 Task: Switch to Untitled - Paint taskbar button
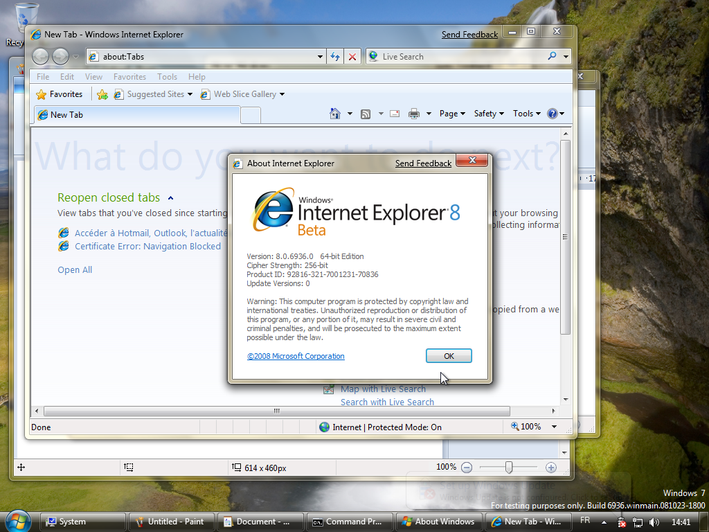click(172, 522)
